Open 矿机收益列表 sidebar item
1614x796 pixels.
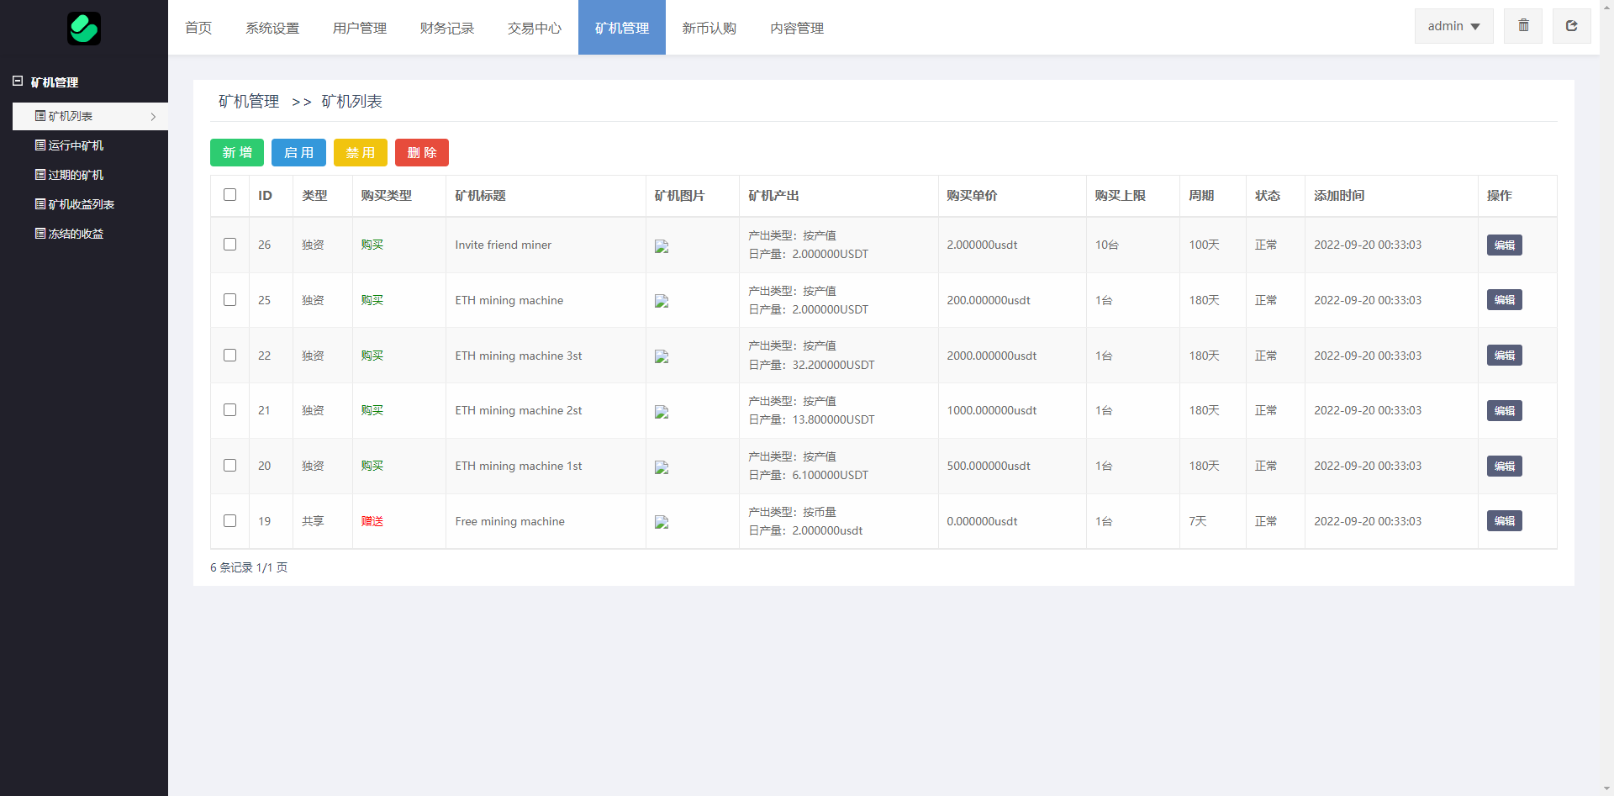pyautogui.click(x=81, y=204)
